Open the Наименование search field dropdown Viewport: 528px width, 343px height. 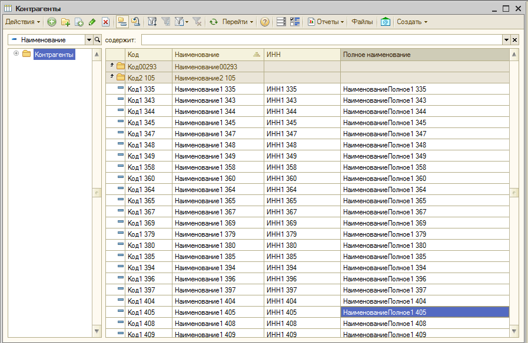(89, 40)
